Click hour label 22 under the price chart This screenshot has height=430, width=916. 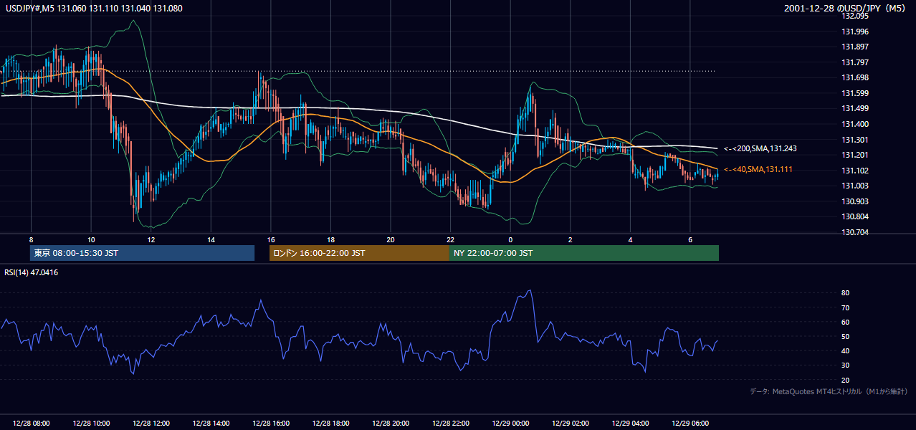pos(450,239)
